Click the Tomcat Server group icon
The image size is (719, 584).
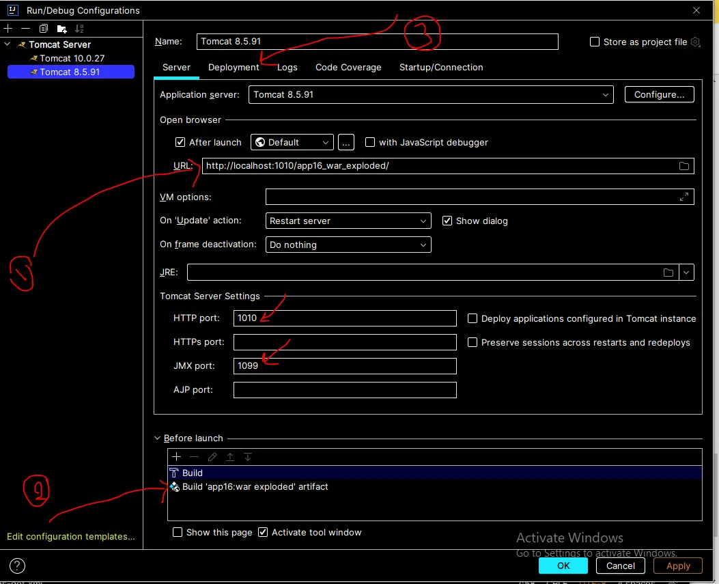tap(21, 45)
